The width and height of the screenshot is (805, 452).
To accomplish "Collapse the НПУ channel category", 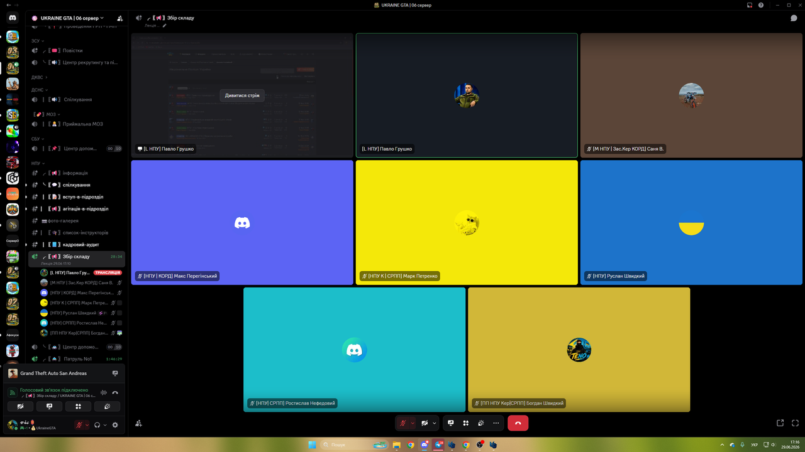I will (37, 163).
